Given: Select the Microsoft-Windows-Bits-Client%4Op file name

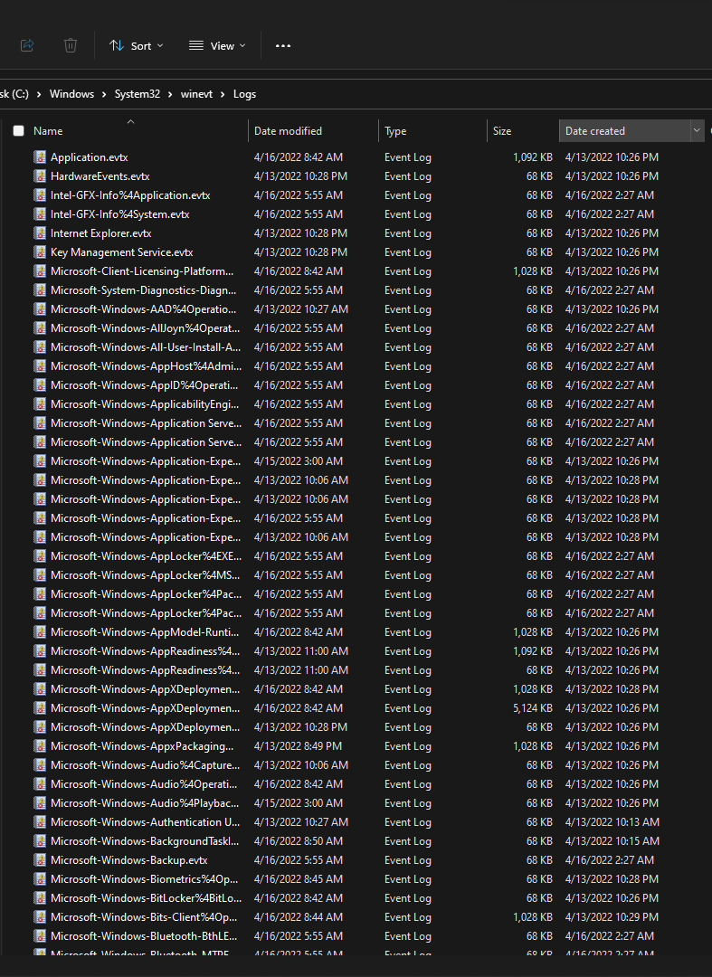Looking at the screenshot, I should [144, 917].
